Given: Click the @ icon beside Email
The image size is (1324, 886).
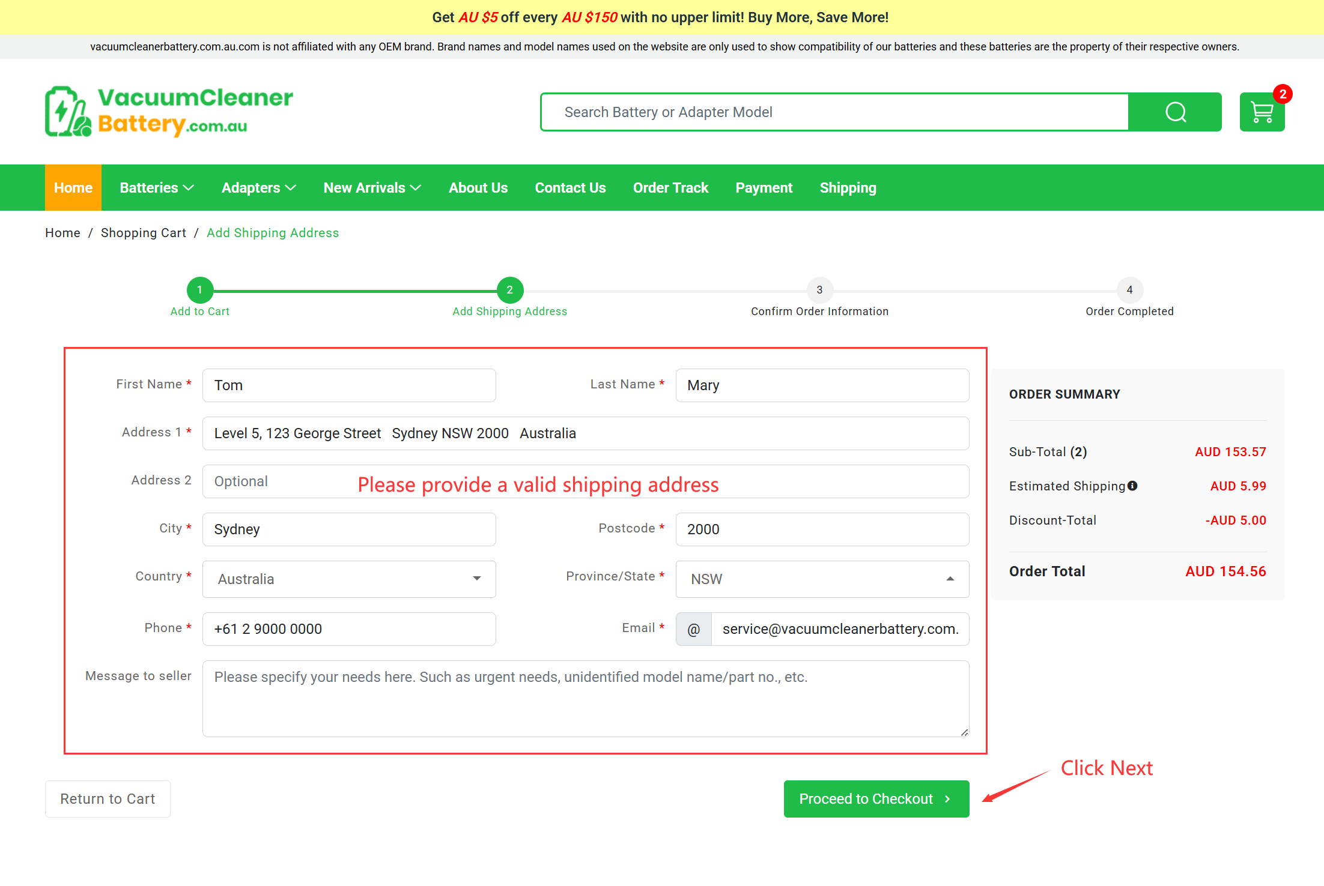Looking at the screenshot, I should click(693, 629).
